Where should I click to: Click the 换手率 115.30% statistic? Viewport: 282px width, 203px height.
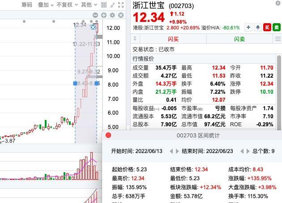248,196
